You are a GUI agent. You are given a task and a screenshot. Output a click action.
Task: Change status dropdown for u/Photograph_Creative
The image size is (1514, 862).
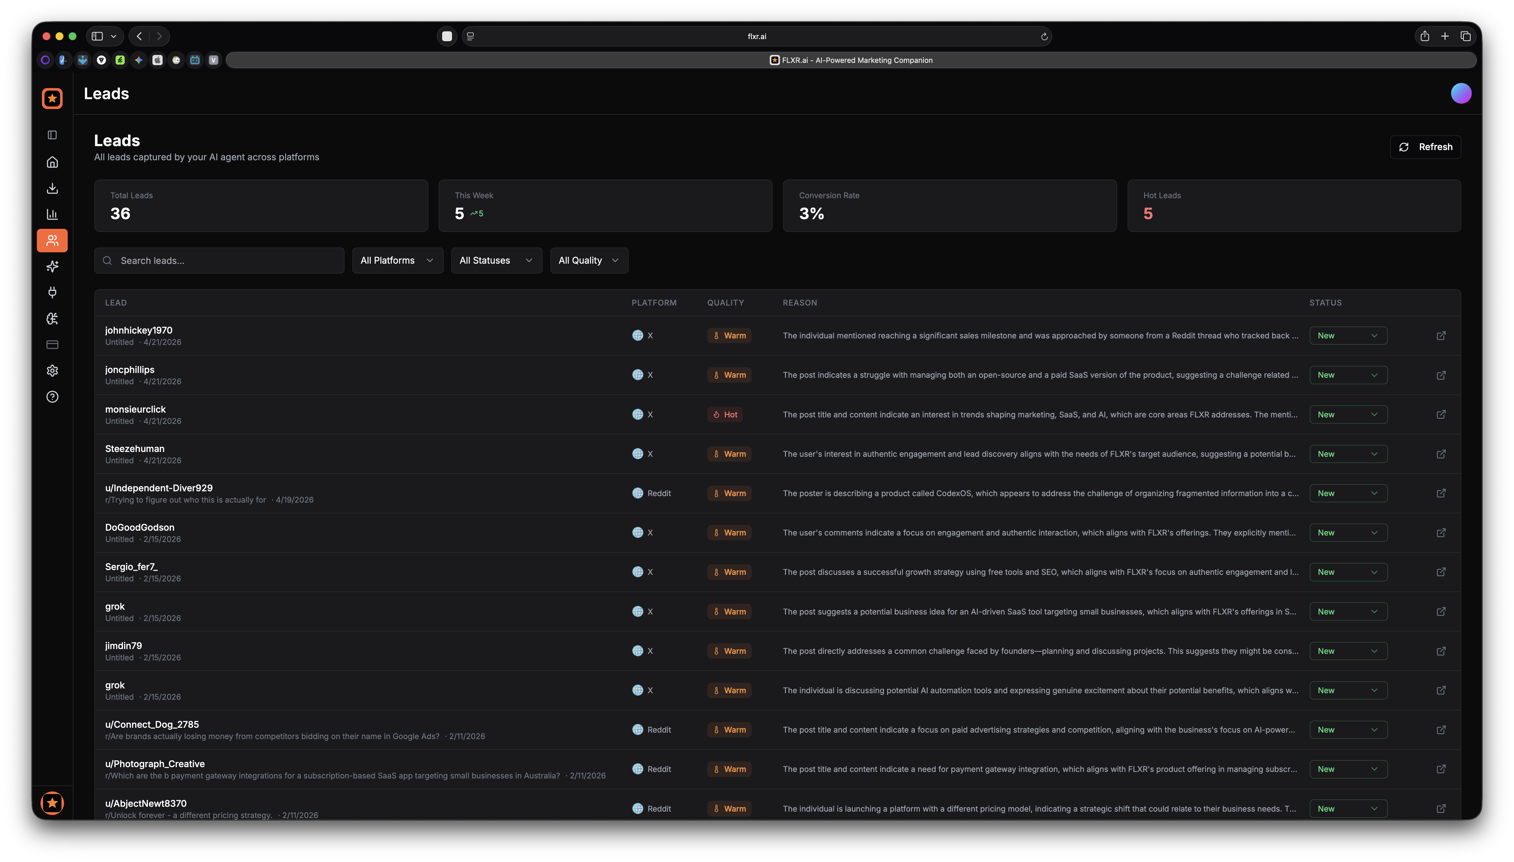click(1348, 769)
